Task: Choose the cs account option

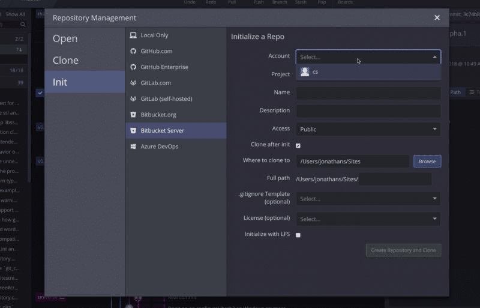Action: click(368, 72)
